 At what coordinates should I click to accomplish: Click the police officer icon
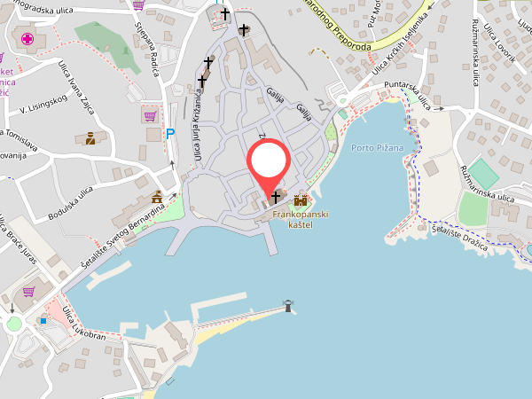pos(90,138)
